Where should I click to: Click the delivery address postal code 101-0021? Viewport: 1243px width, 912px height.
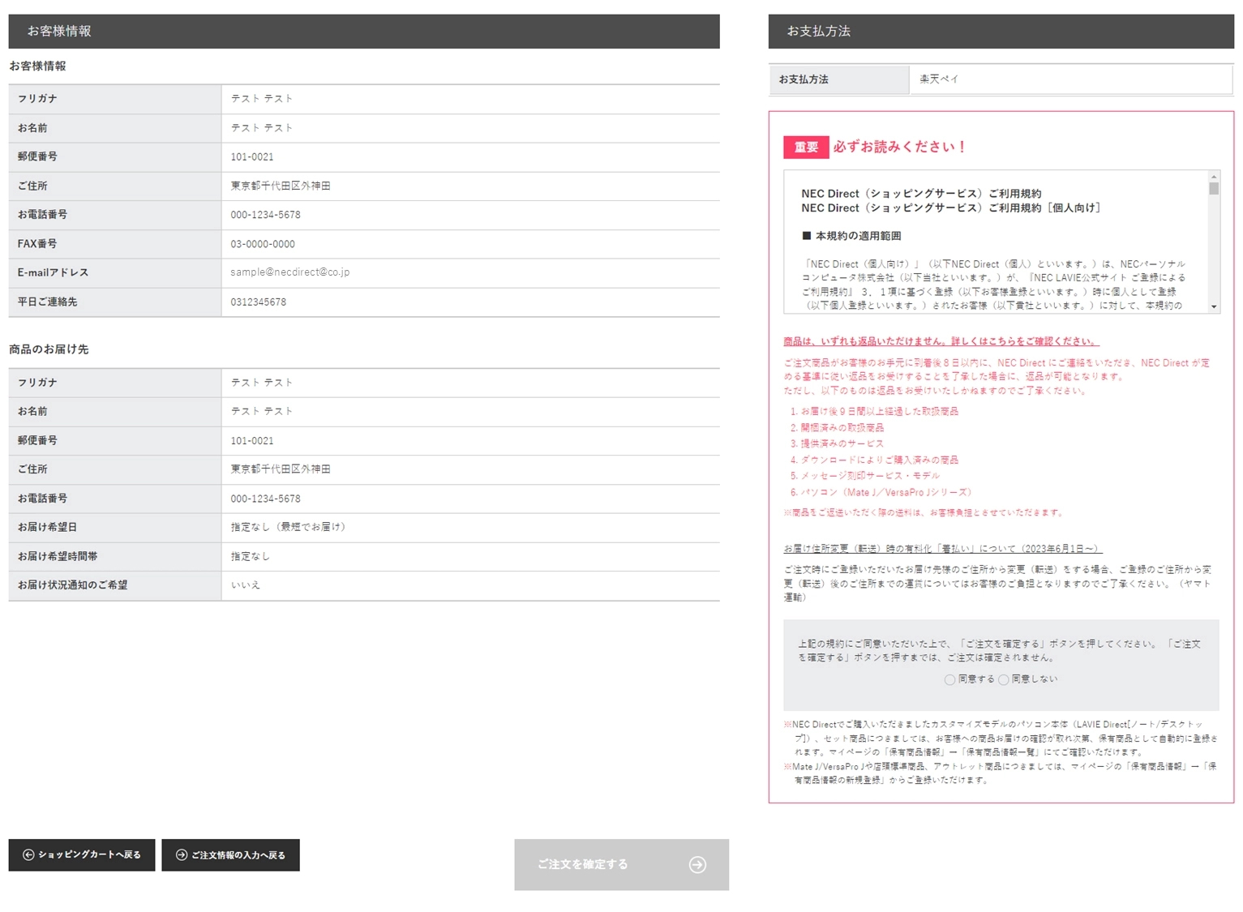coord(252,440)
